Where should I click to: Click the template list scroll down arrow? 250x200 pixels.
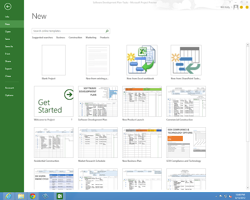tap(248, 188)
